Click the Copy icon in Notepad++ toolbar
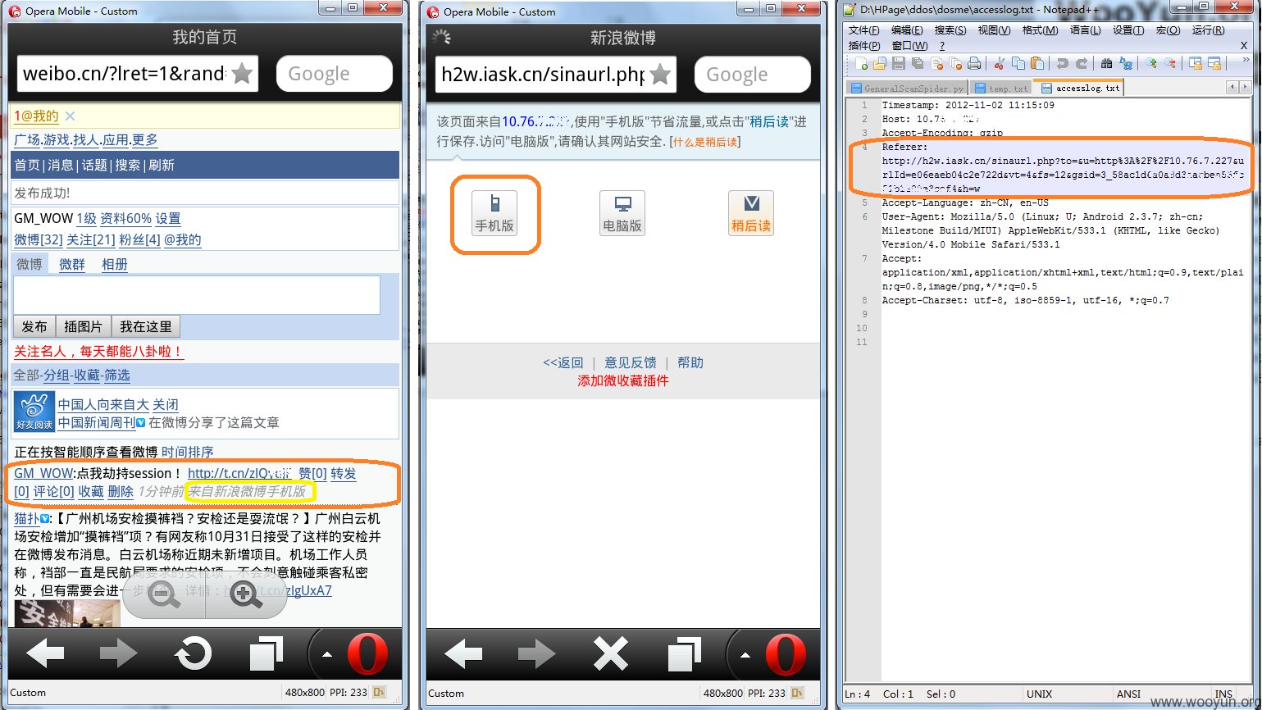This screenshot has width=1262, height=710. [x=1018, y=63]
